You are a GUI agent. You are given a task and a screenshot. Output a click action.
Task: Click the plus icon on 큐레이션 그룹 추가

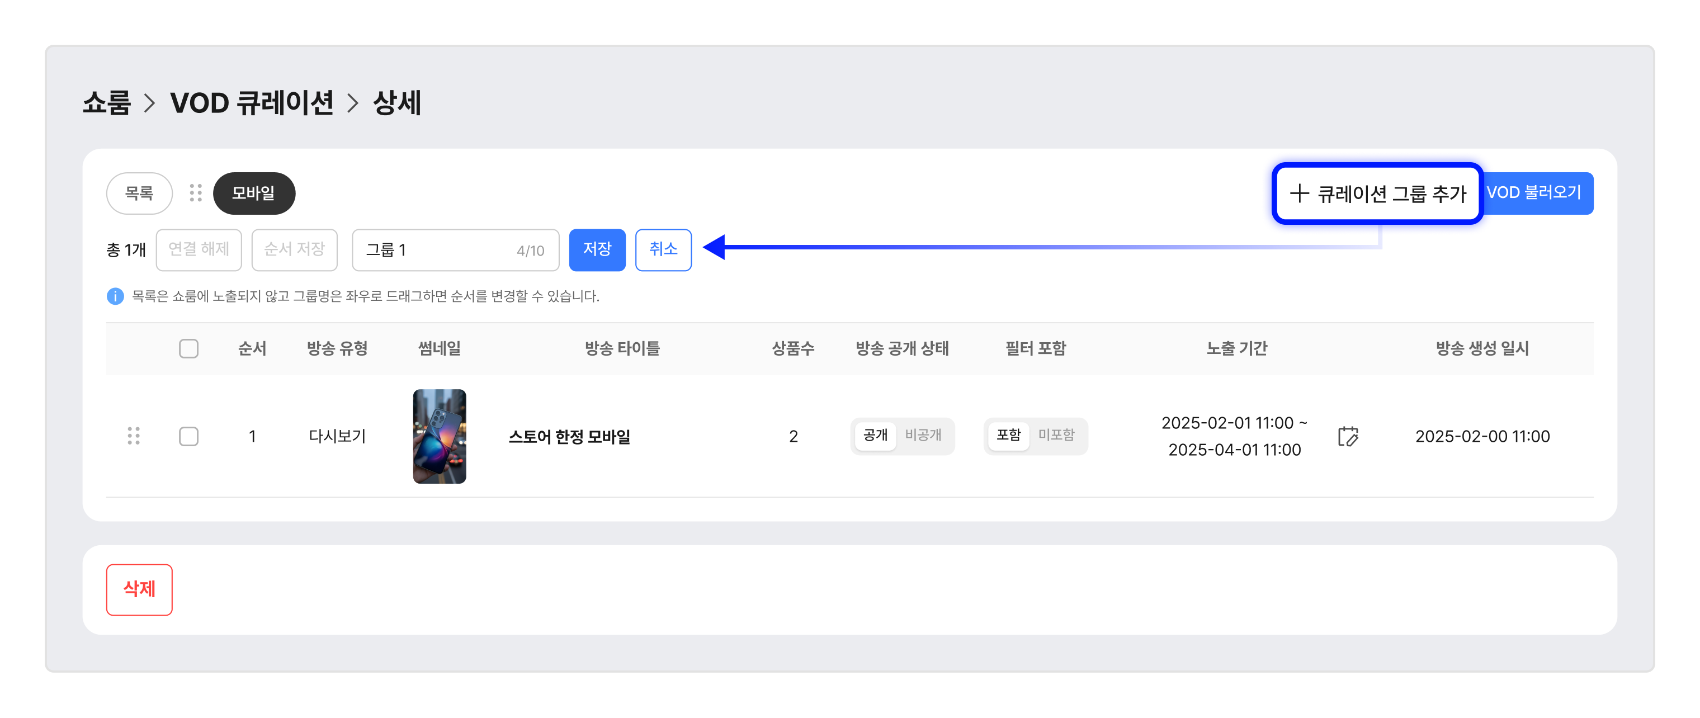click(1298, 193)
